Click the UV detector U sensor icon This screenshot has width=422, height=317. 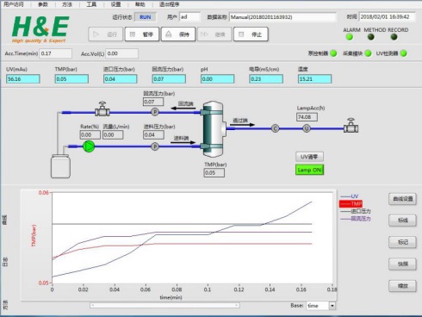tap(307, 128)
